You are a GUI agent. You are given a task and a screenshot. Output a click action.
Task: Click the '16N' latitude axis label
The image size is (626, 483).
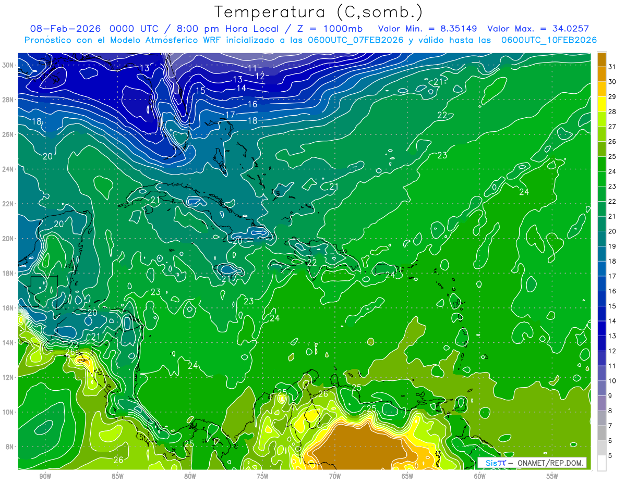click(x=8, y=307)
